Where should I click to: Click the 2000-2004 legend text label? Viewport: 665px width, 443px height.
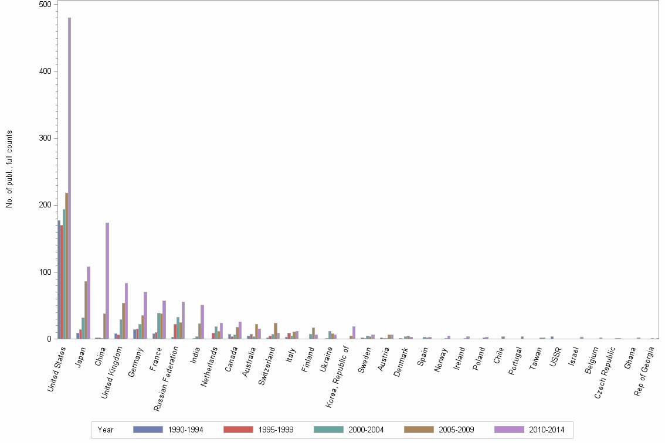pos(367,430)
